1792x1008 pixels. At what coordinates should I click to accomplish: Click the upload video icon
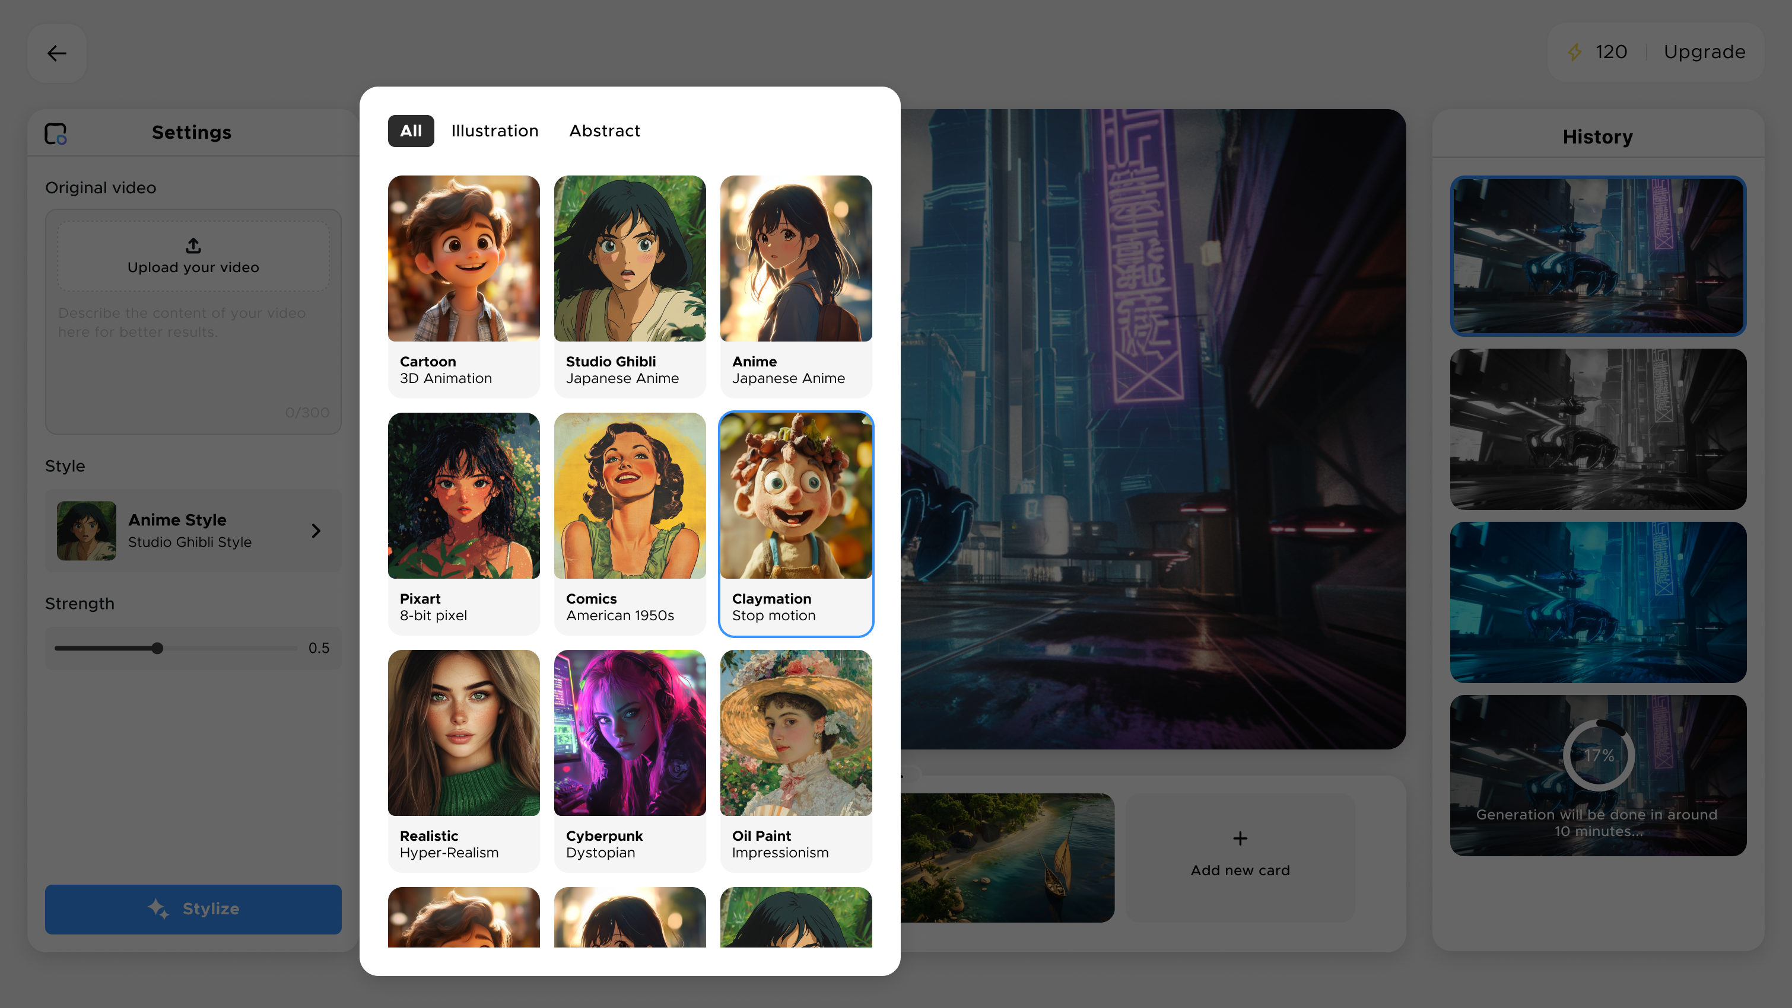coord(193,245)
